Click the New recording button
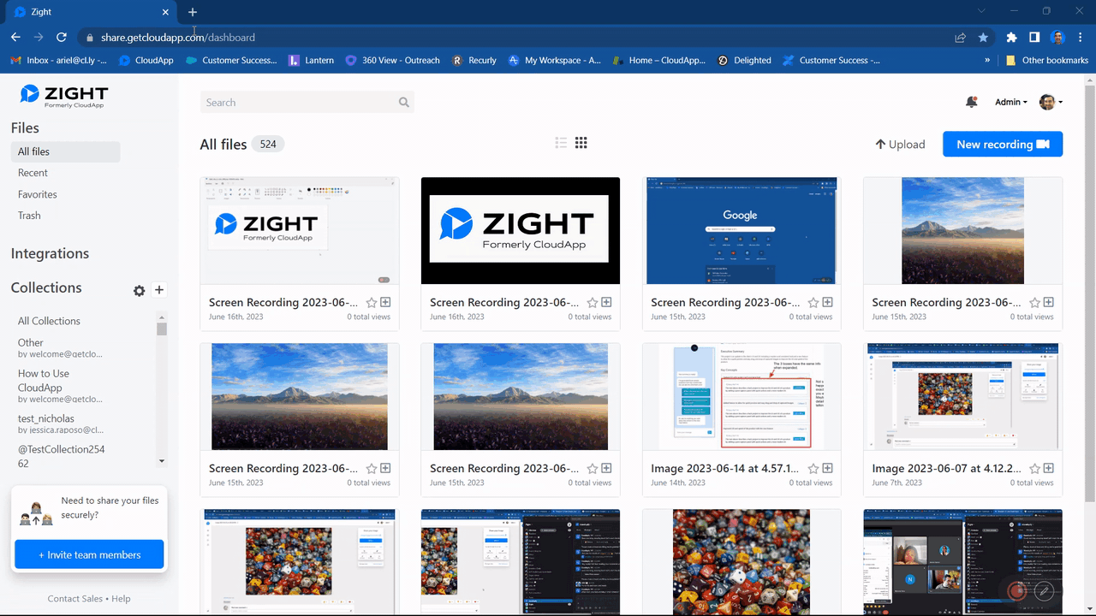 1003,145
